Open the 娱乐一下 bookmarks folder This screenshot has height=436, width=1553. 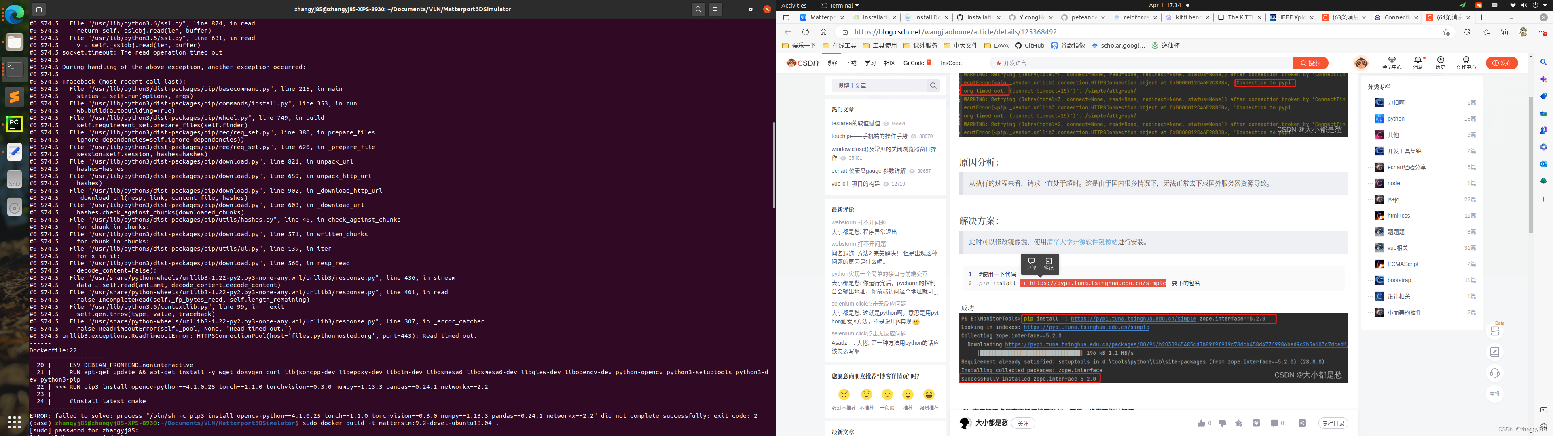[x=799, y=46]
